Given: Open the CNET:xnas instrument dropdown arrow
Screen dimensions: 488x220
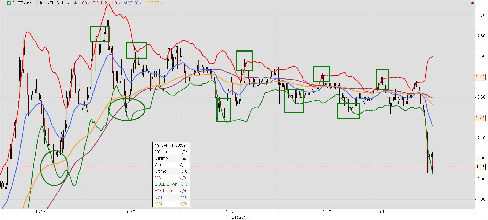Looking at the screenshot, I should 68,3.
